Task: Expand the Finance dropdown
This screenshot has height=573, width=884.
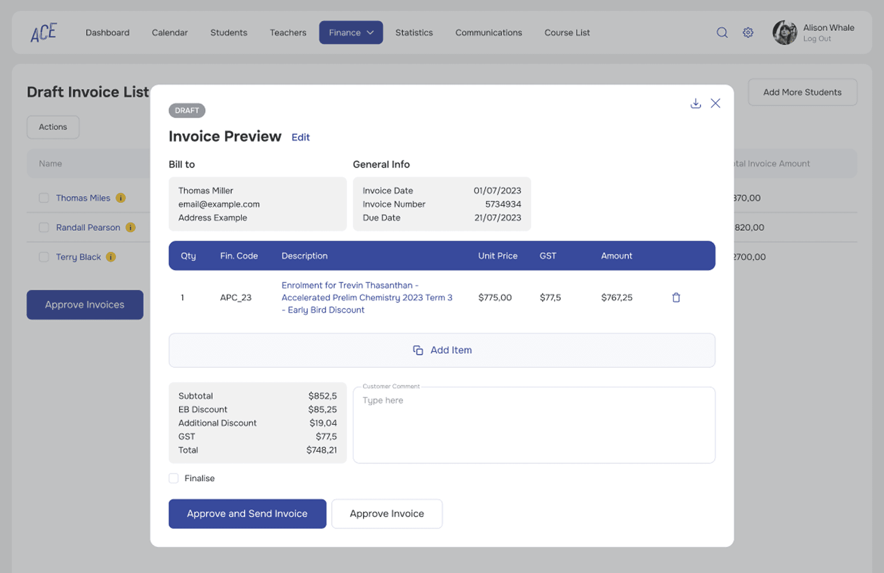Action: click(x=351, y=32)
